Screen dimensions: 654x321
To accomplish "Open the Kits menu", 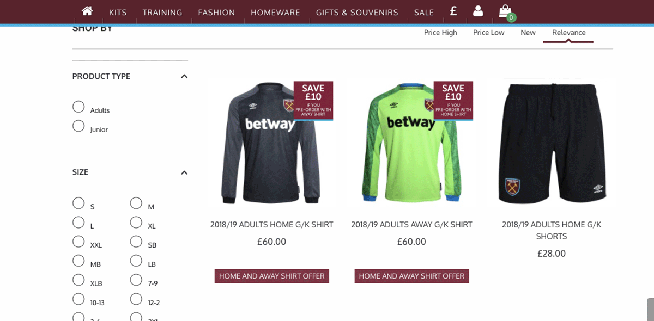I will 118,13.
